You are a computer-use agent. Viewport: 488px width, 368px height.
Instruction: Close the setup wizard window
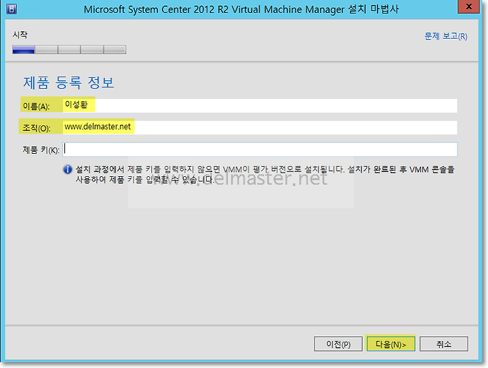click(x=469, y=7)
